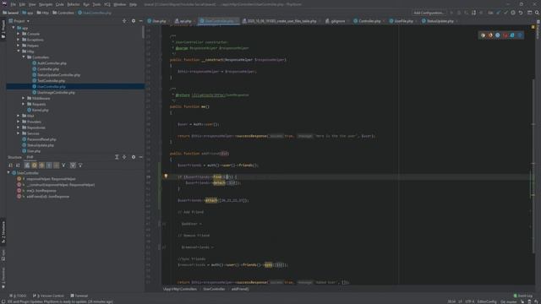Expand the Middleware folder in project tree
Viewport: 541px width, 304px height.
pyautogui.click(x=24, y=98)
